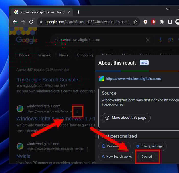The image size is (179, 173).
Task: Open the WindowsDigitals Windows 11 result title
Action: click(56, 118)
